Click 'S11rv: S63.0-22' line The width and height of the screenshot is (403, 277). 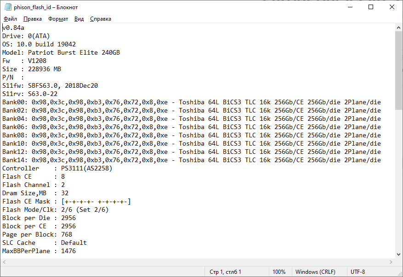(x=30, y=94)
